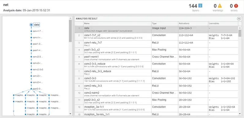Select the conv1-7x7_s2 table row
The image size is (244, 118).
[156, 37]
